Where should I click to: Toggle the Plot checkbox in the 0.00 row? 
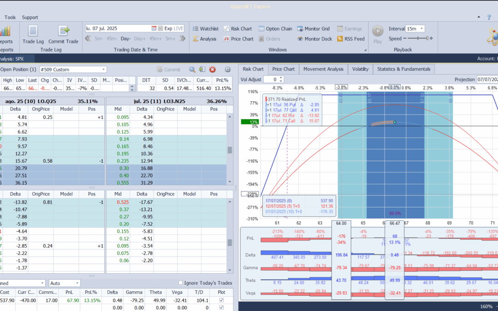coord(222,307)
